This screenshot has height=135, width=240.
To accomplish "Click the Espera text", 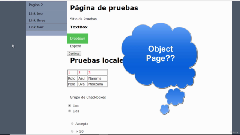I will pyautogui.click(x=76, y=46).
